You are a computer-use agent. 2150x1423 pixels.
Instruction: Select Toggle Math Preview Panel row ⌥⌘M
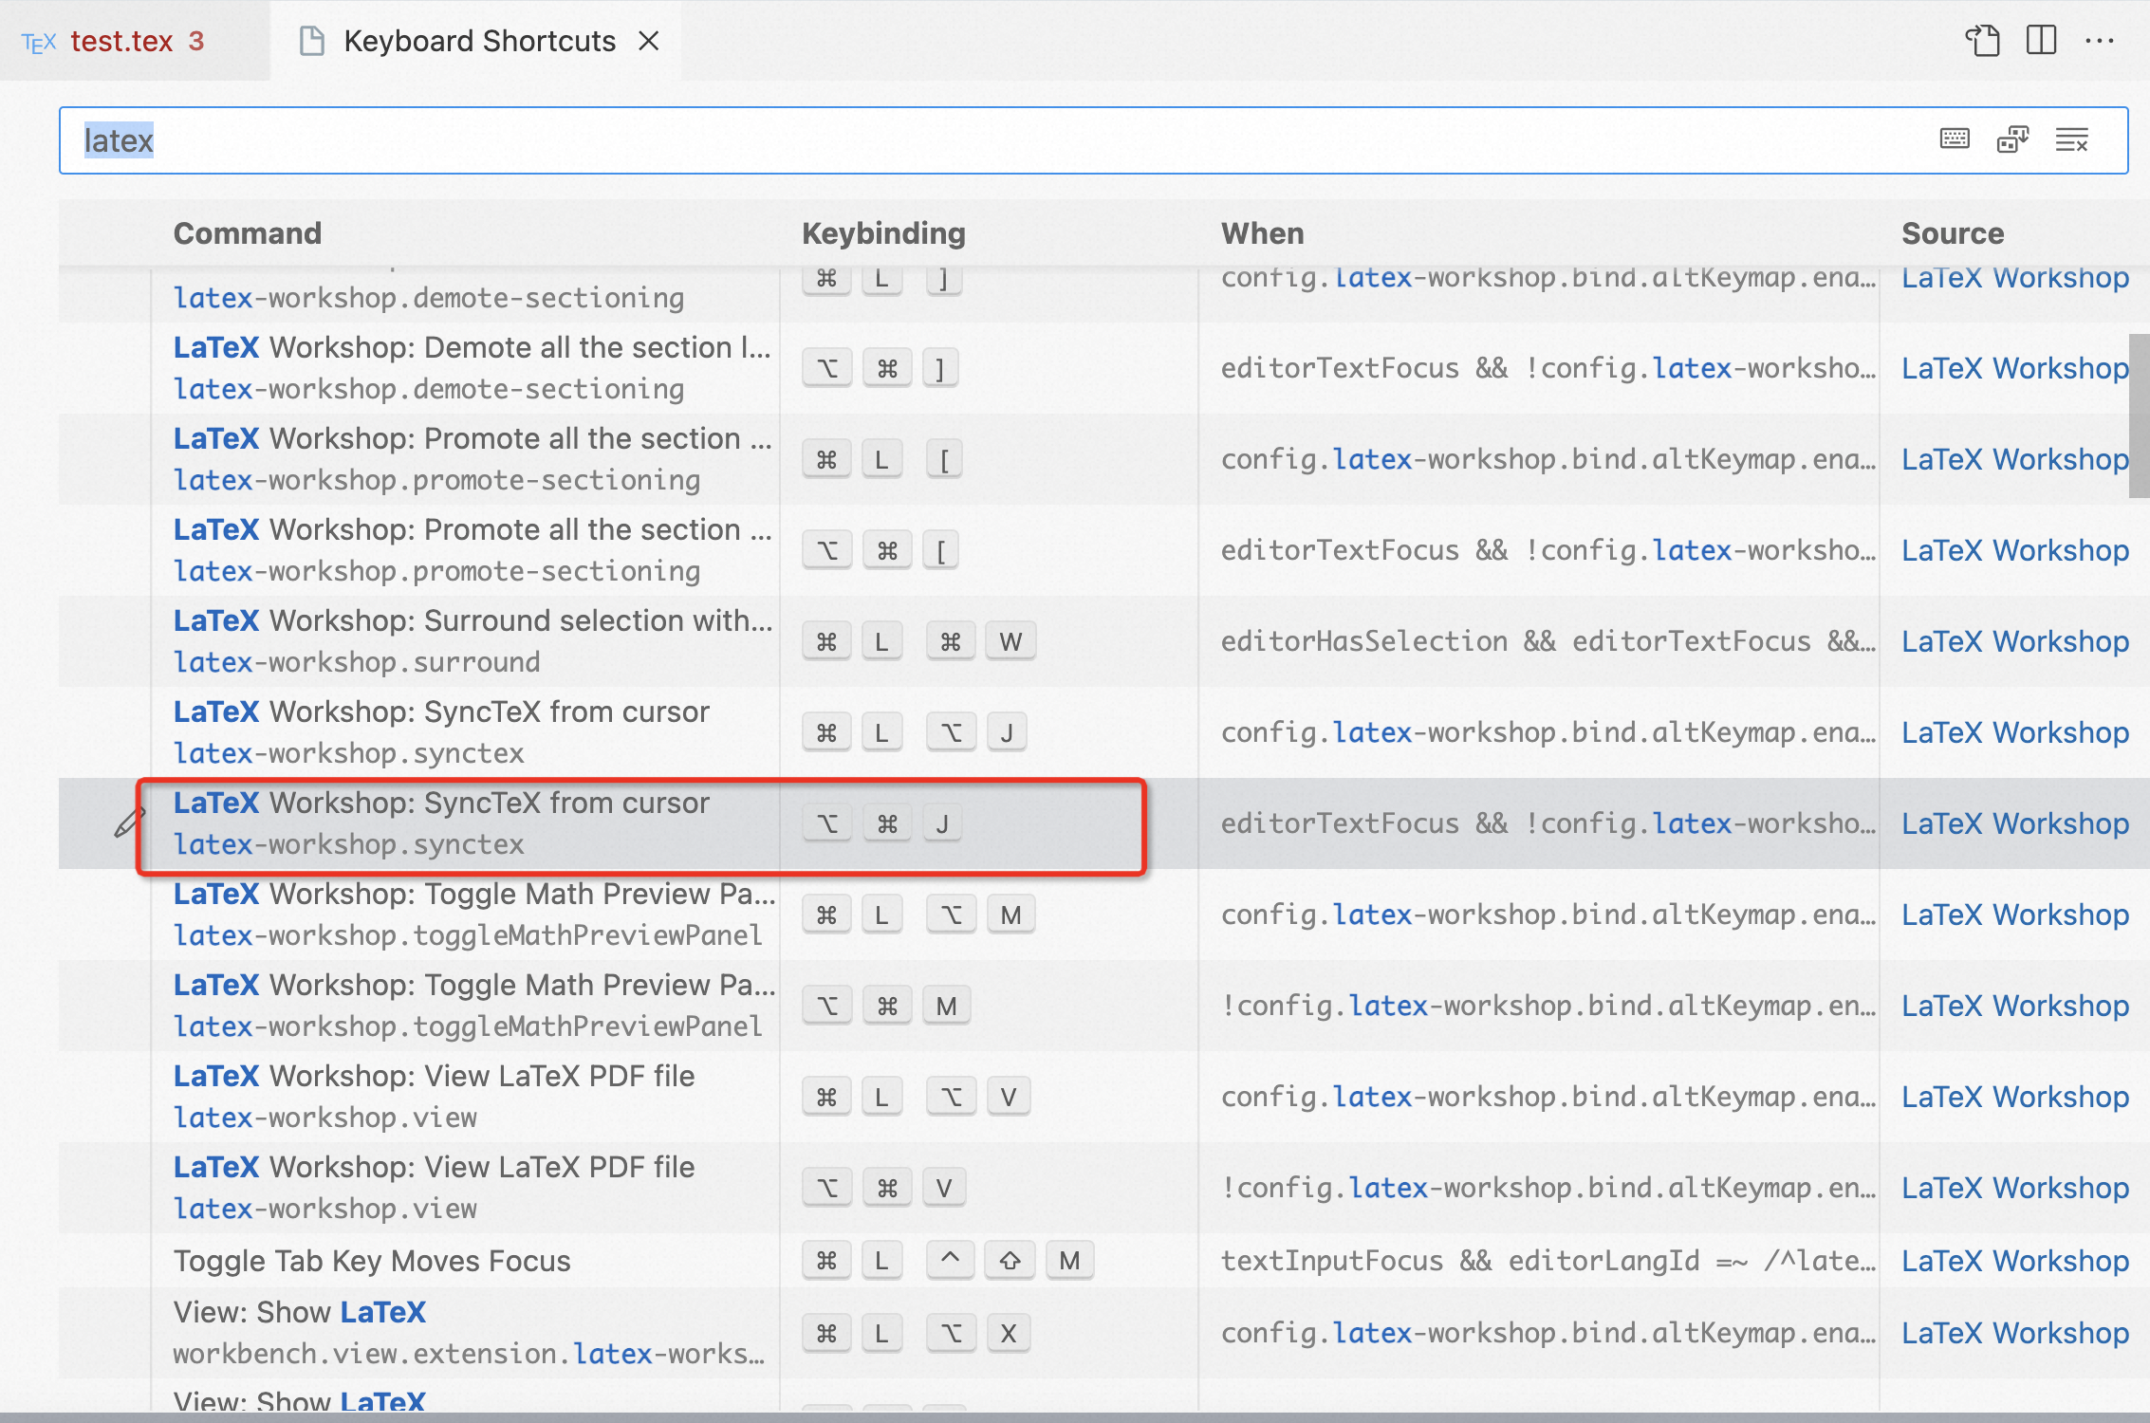tap(1104, 1006)
